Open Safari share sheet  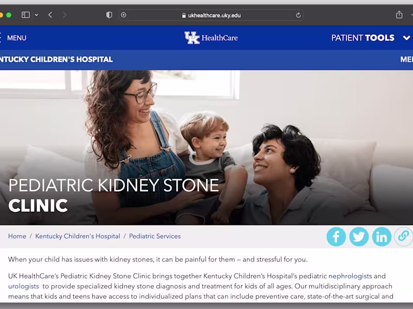tap(399, 15)
